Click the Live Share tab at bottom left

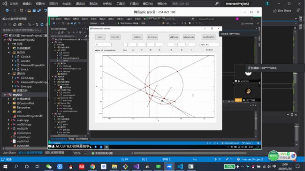click(x=9, y=153)
